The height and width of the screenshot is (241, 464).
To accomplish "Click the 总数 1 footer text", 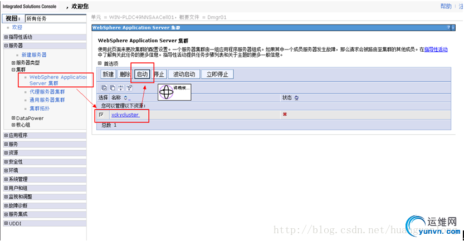I will point(109,125).
